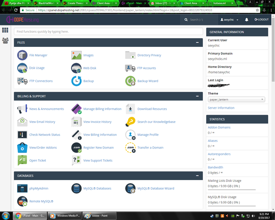The image size is (275, 220).
Task: Click the DopeHosting logo
Action: [x=22, y=19]
